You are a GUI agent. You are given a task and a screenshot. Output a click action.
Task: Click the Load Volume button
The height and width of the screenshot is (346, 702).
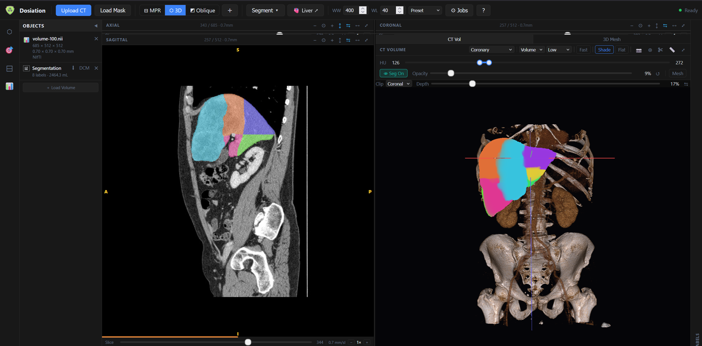coord(61,88)
